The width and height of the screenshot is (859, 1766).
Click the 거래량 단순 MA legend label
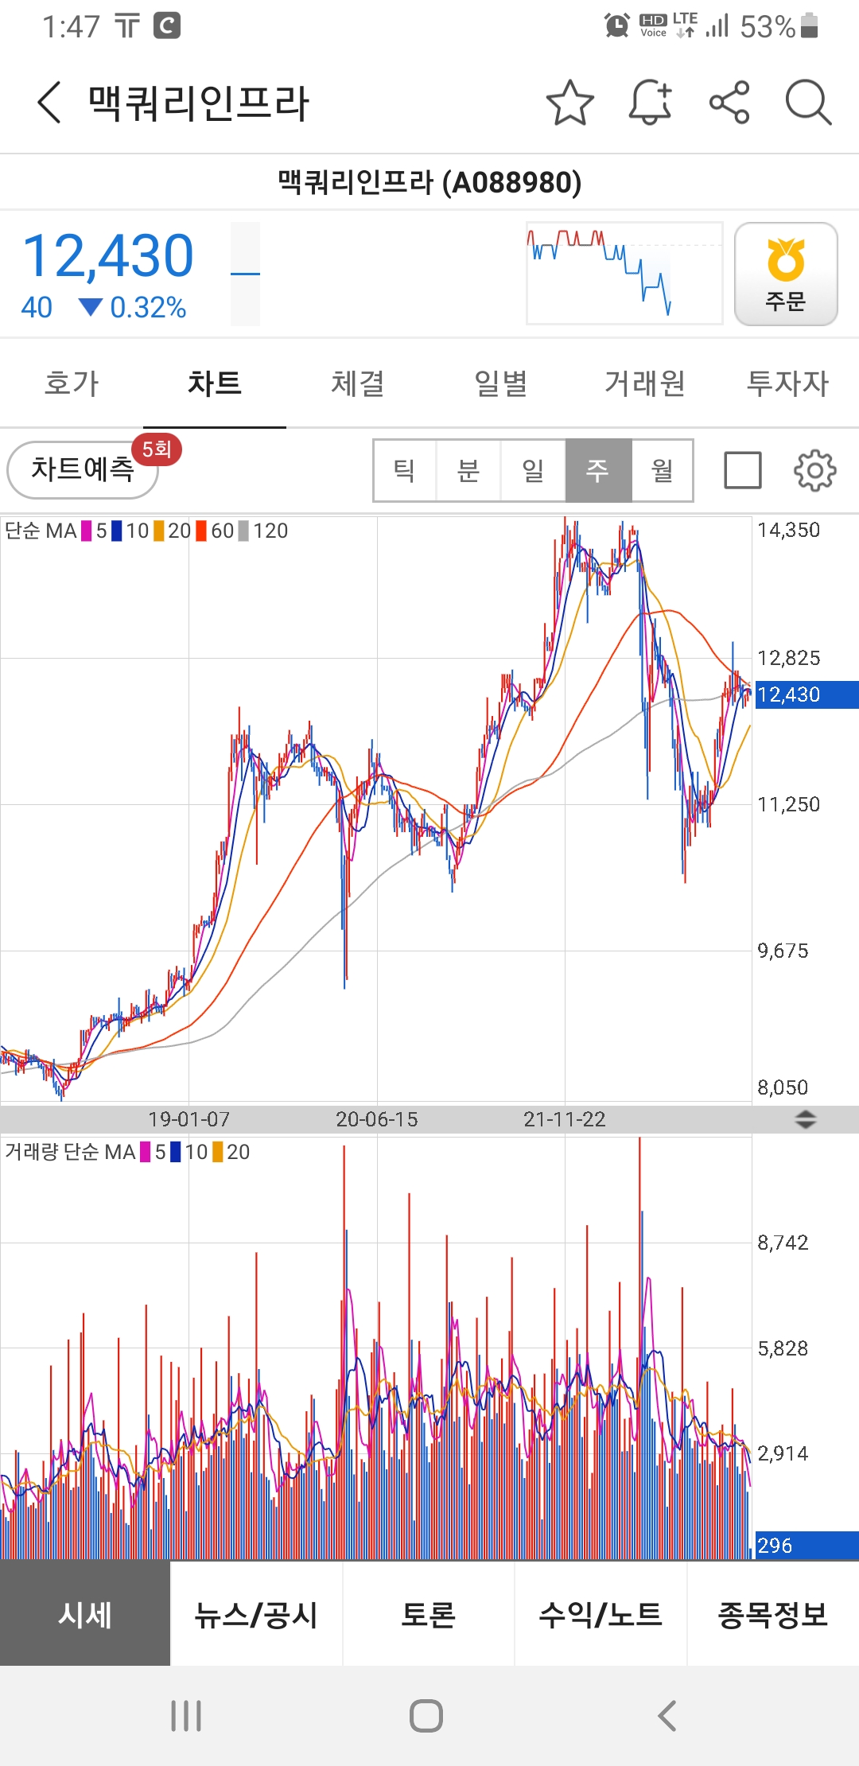point(70,1152)
